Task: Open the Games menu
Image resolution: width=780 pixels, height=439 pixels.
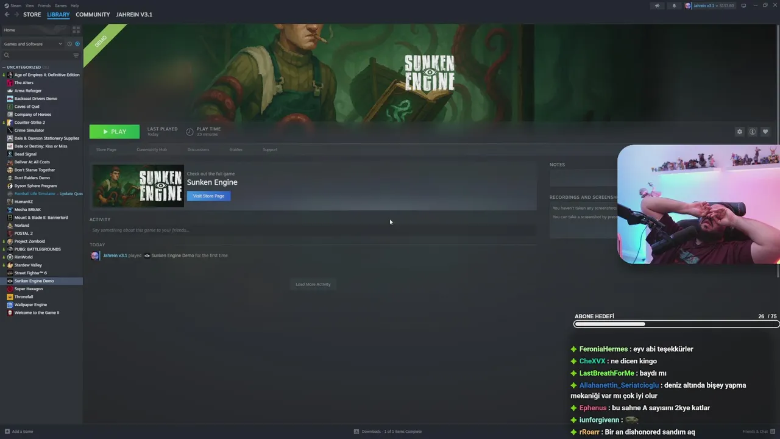Action: tap(61, 5)
